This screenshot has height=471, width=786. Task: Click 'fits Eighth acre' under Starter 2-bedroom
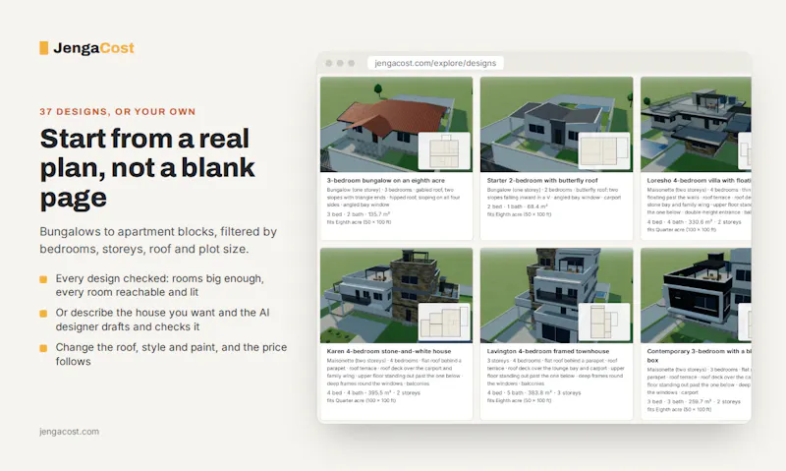pos(519,214)
